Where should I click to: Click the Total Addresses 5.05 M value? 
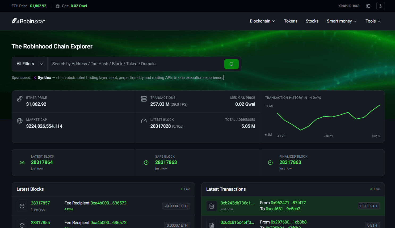point(248,126)
